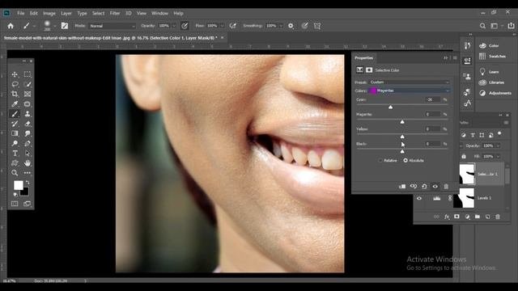The height and width of the screenshot is (291, 518).
Task: Go to the Home screen icon
Action: 11,26
